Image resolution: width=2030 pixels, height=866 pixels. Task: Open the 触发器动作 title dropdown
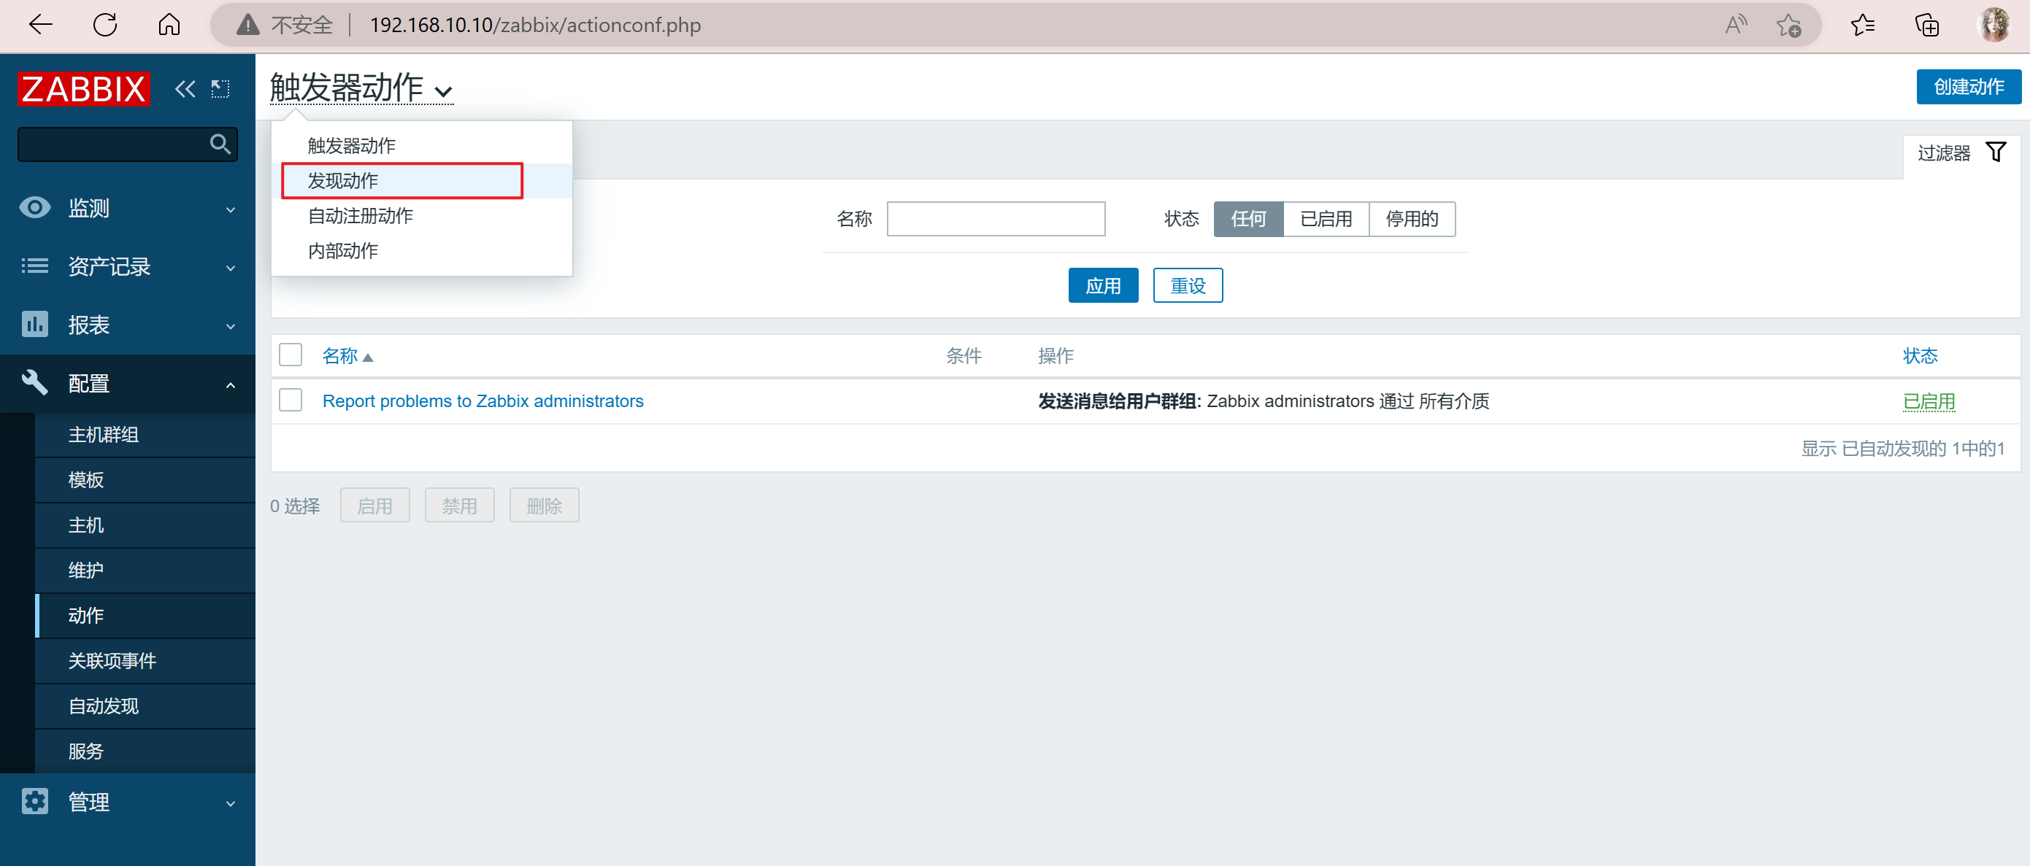pyautogui.click(x=361, y=88)
